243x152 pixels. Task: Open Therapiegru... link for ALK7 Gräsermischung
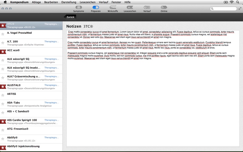52,77
